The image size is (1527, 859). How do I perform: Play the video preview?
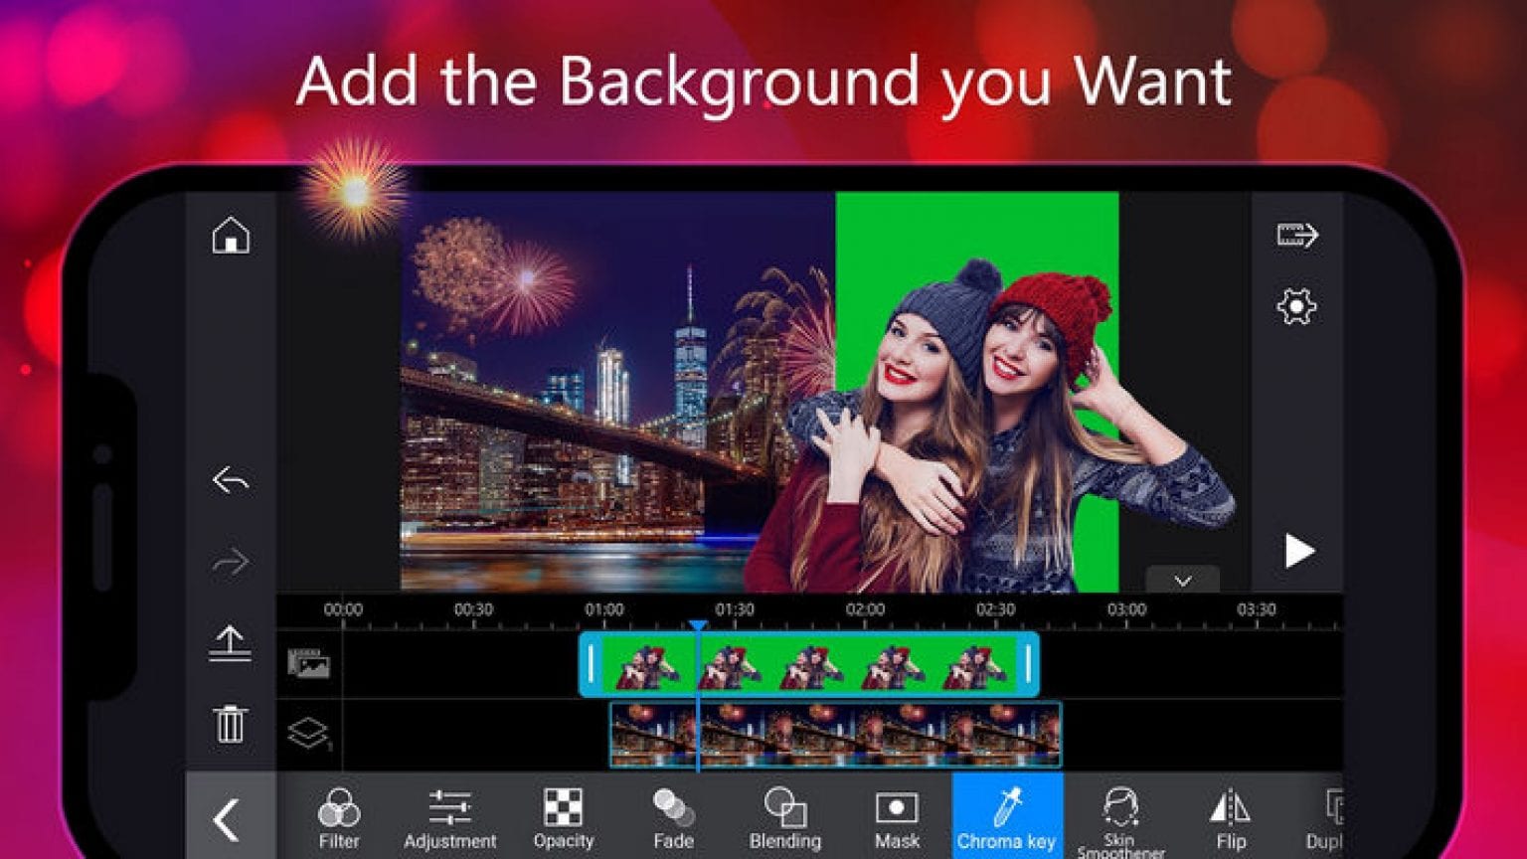coord(1297,551)
